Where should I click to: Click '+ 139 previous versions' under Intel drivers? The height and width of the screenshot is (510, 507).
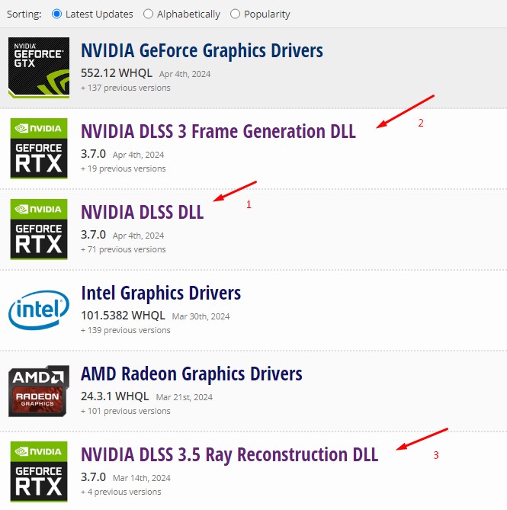126,330
